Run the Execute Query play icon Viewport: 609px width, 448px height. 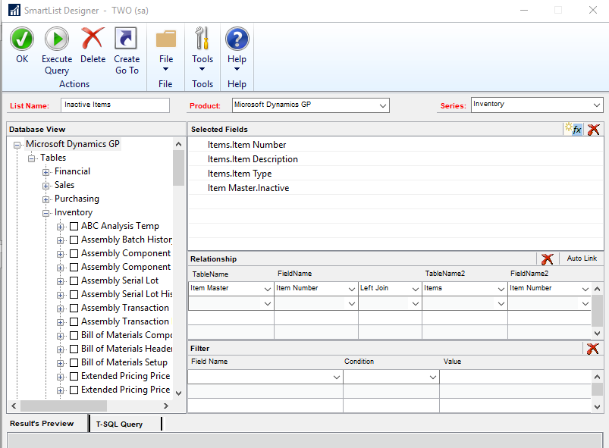57,39
